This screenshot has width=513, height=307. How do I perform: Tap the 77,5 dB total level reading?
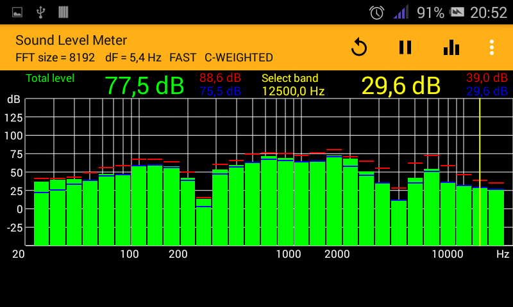[x=144, y=86]
